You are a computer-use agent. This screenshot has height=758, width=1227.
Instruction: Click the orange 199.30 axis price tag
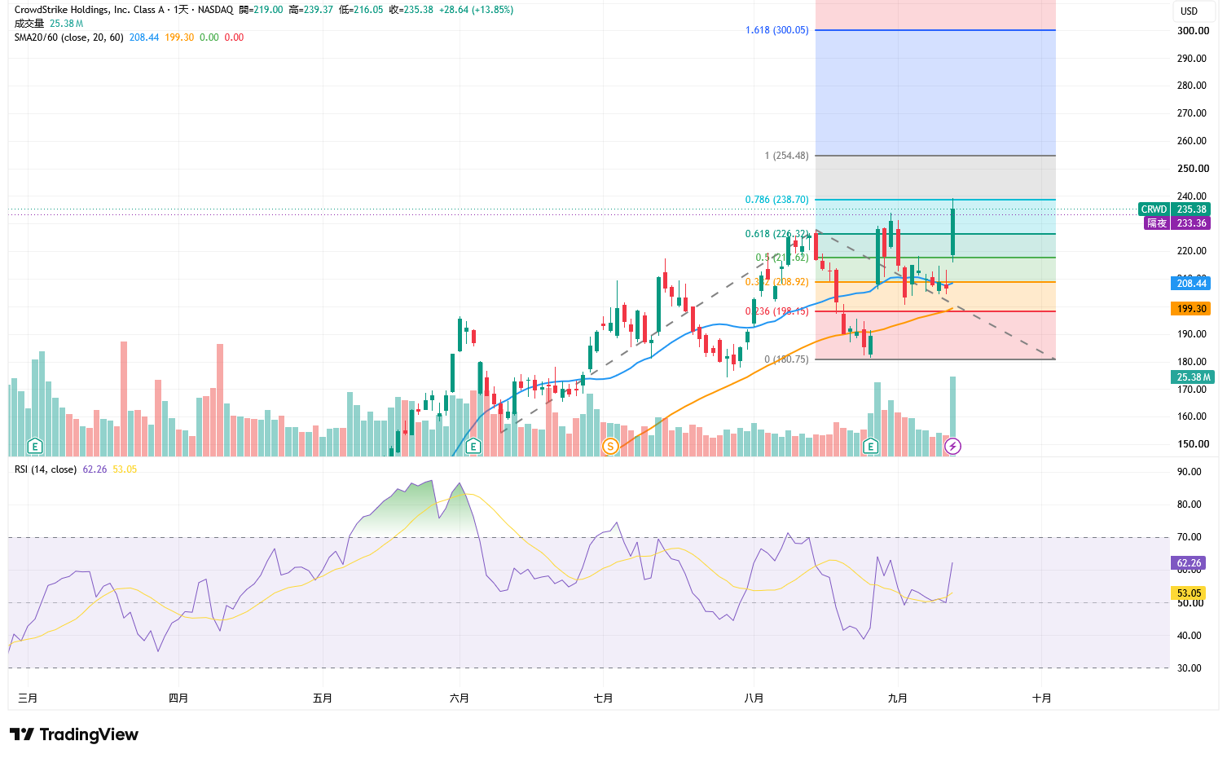[1191, 309]
